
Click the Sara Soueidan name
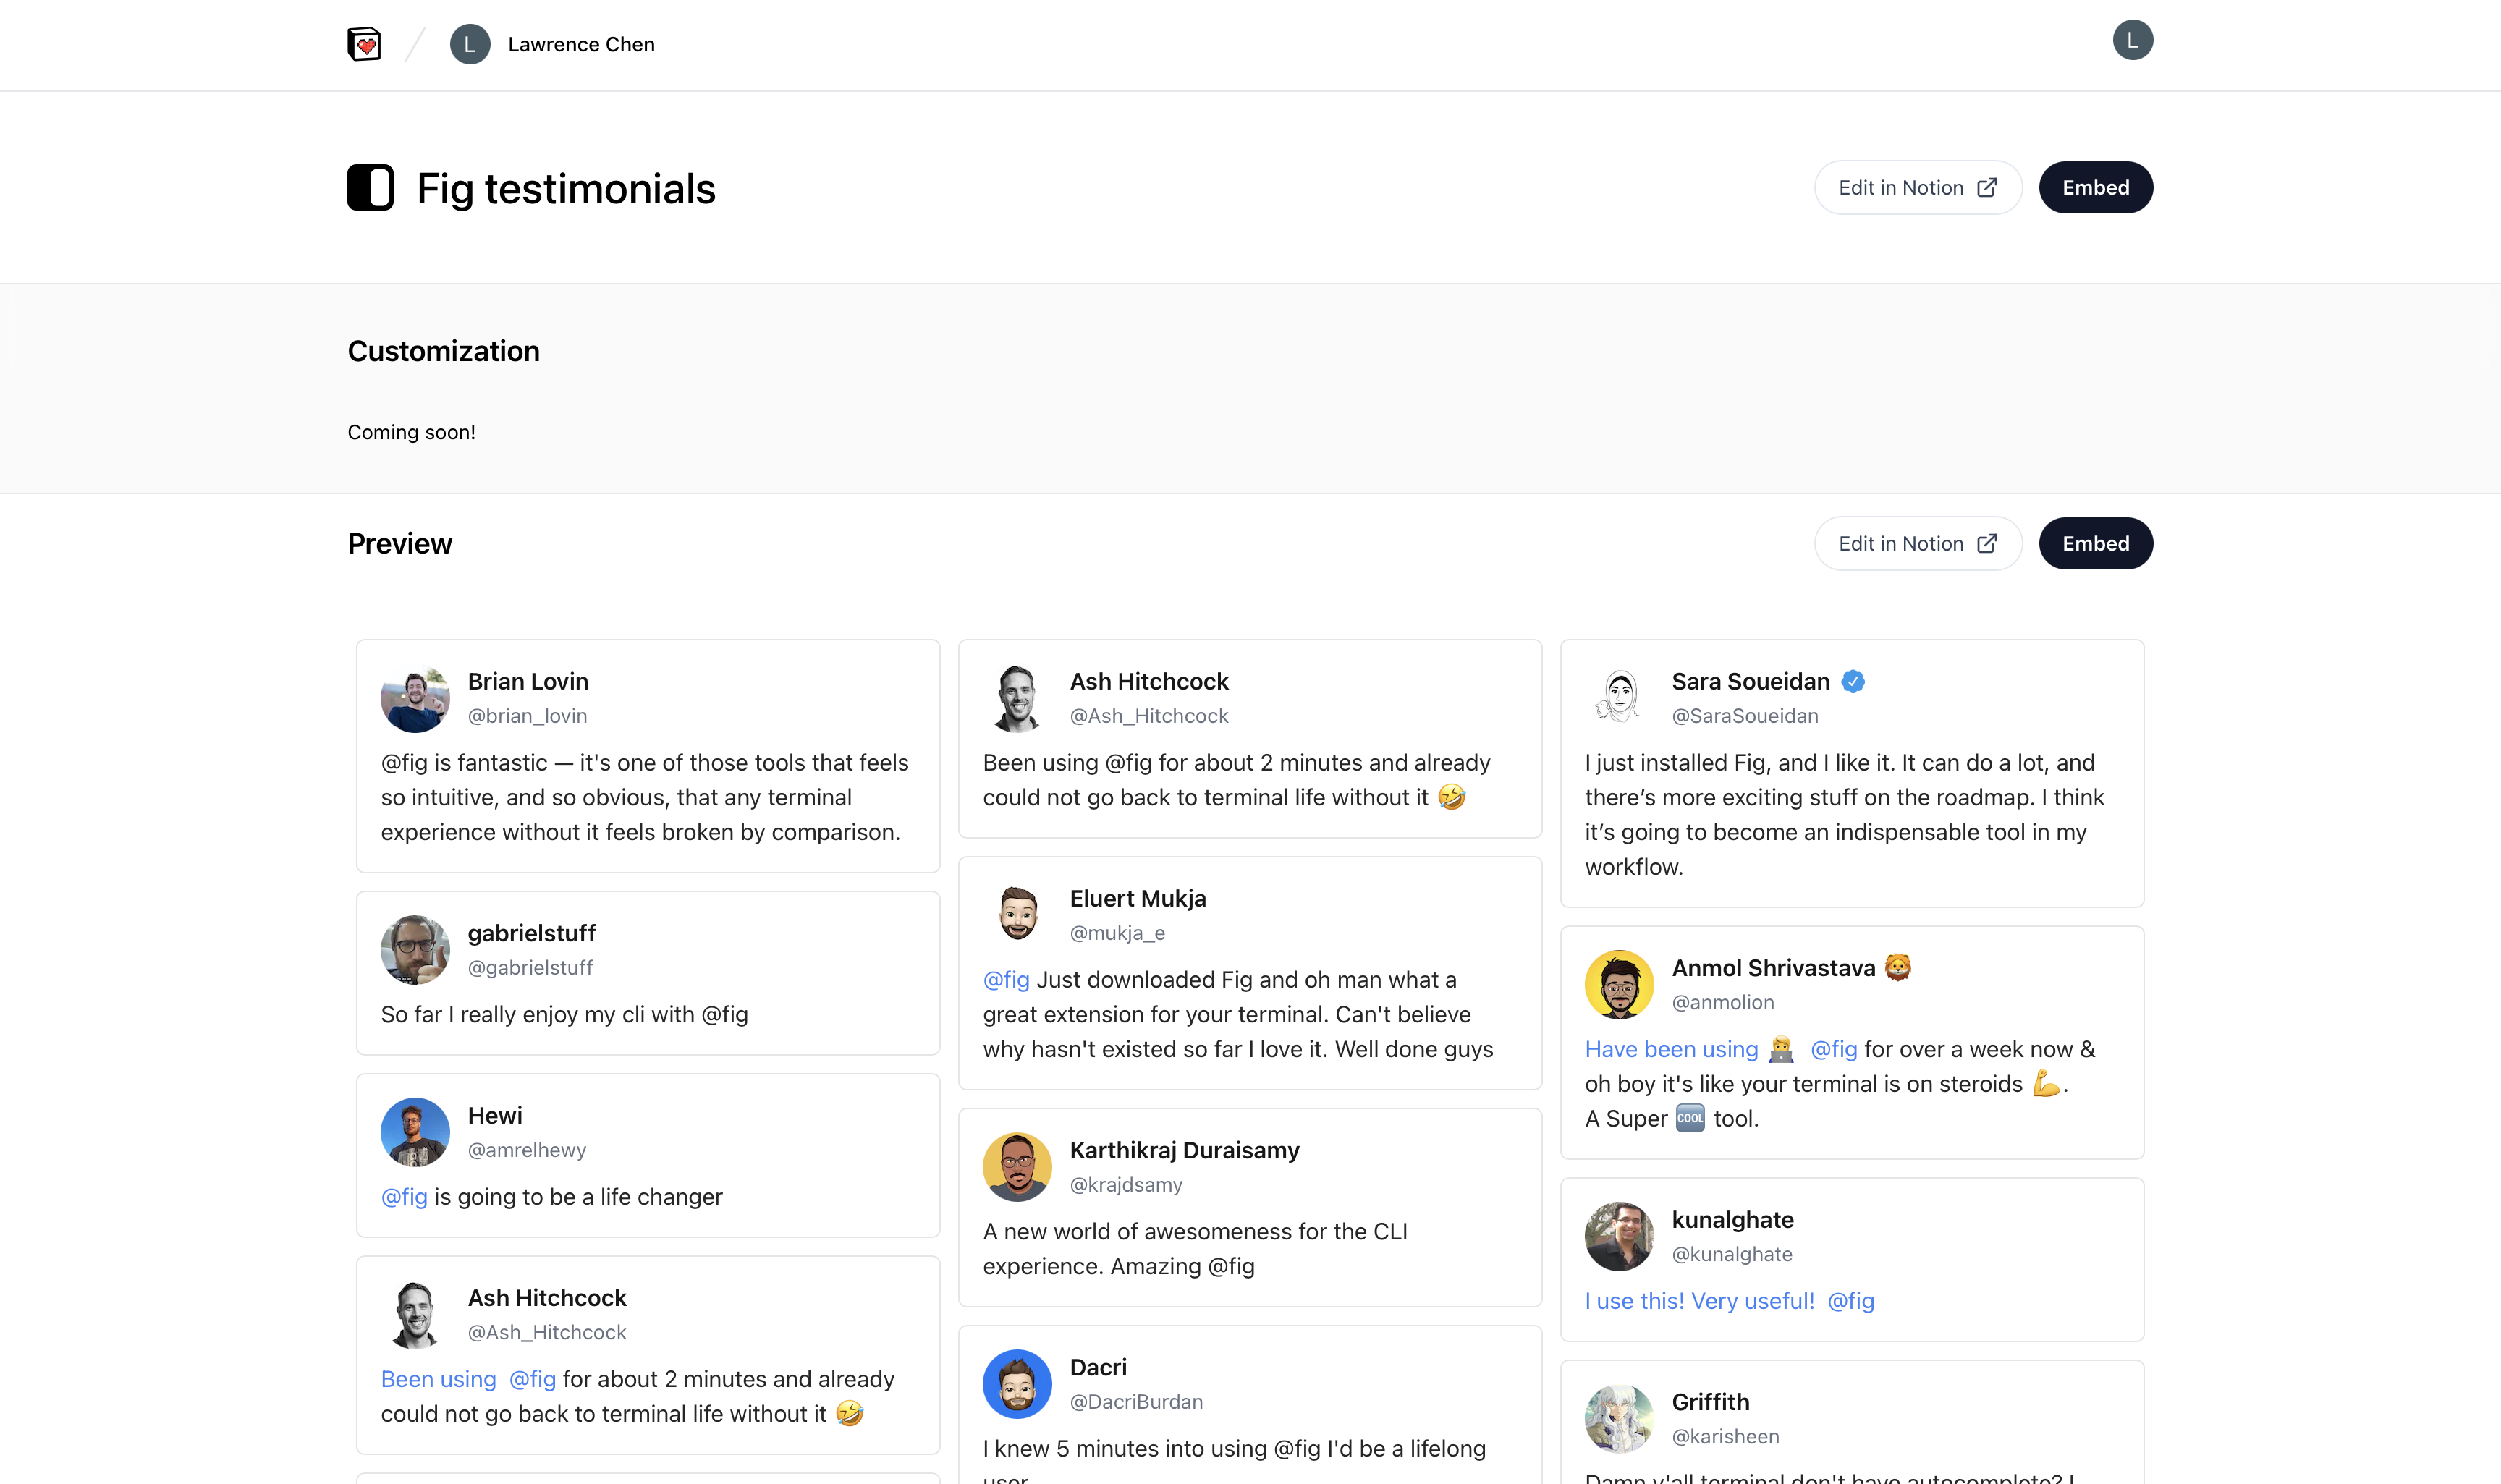1750,682
